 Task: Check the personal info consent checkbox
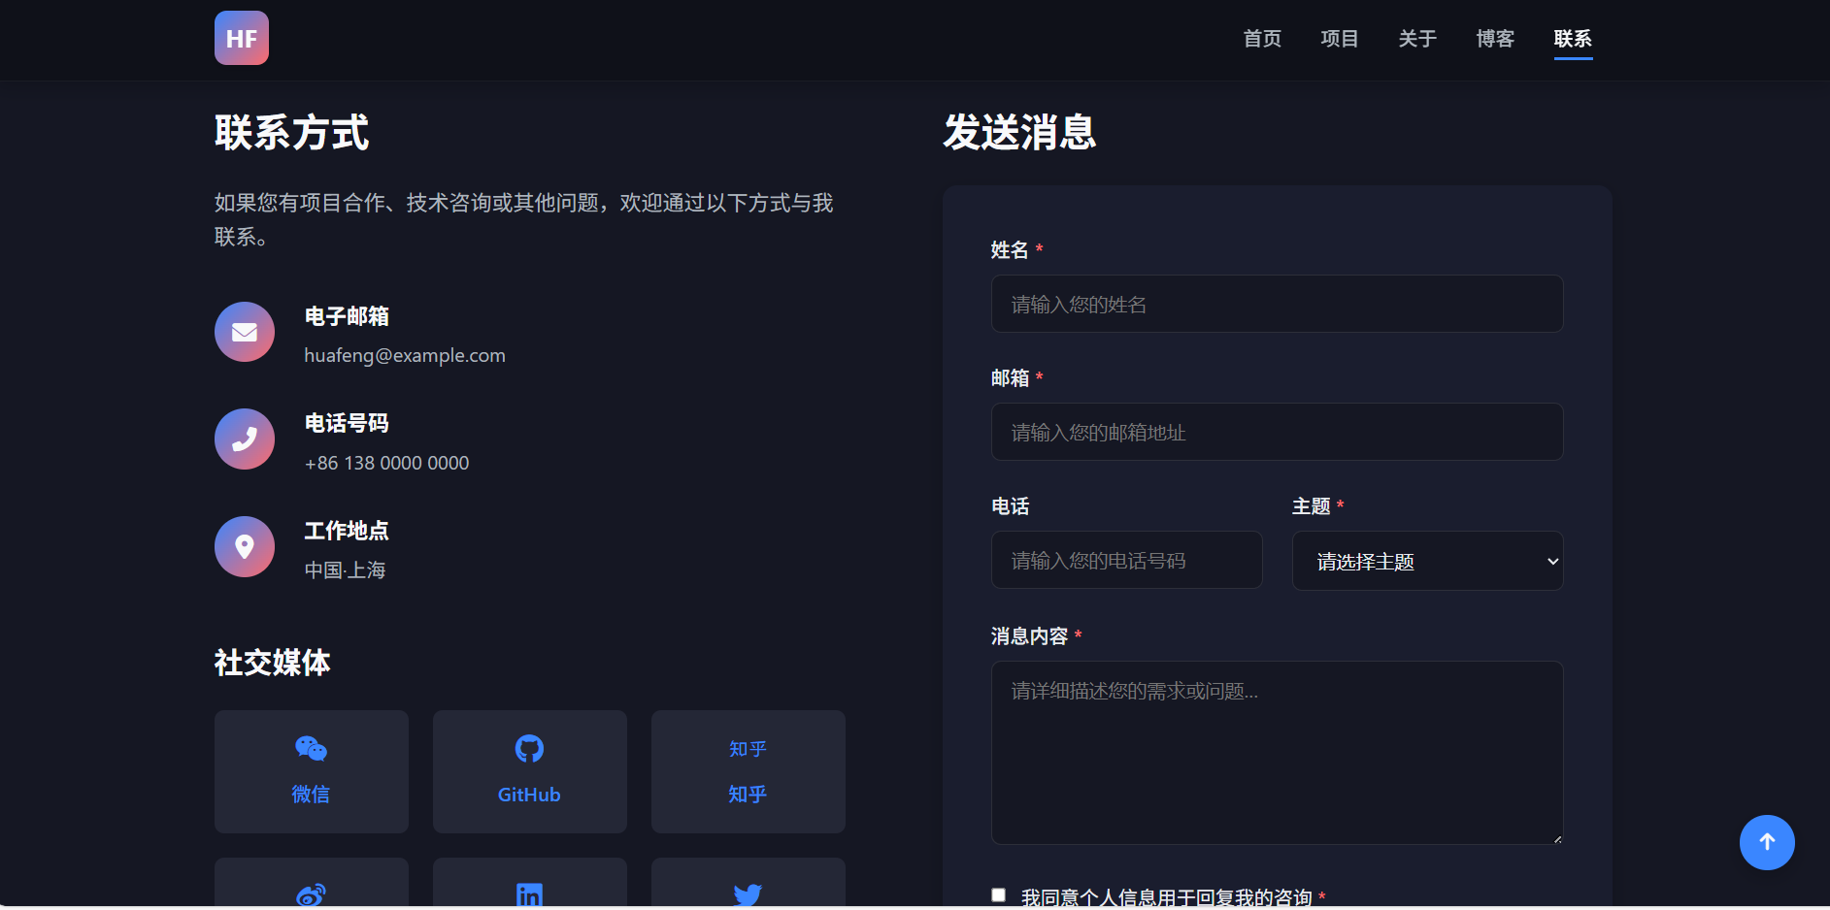coord(998,894)
